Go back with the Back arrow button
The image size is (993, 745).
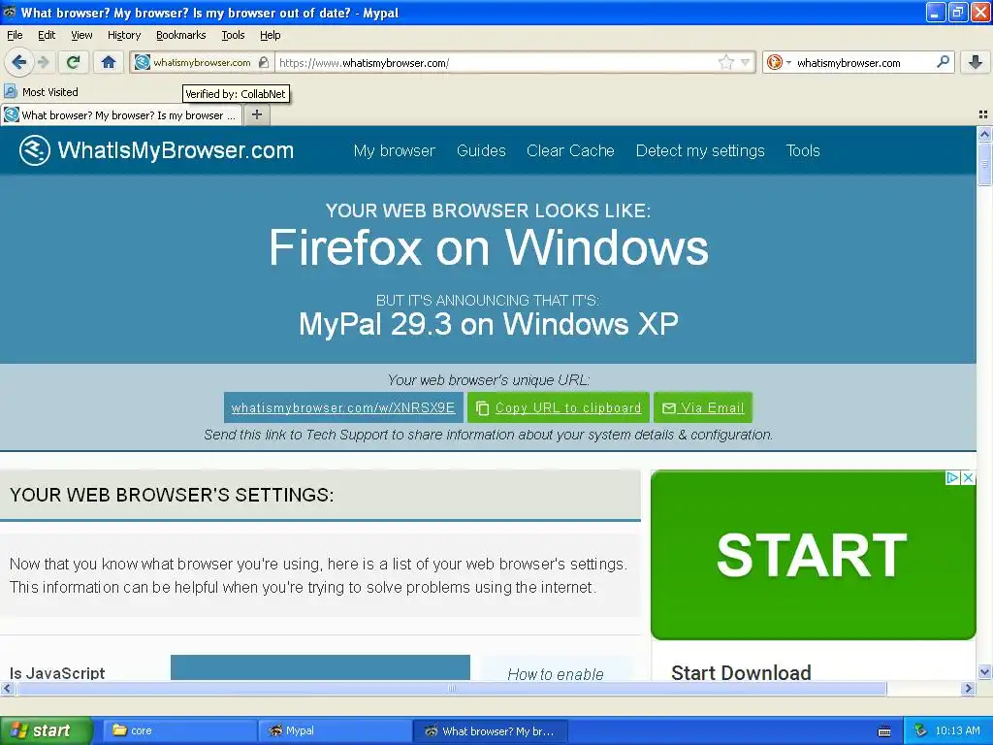point(19,62)
